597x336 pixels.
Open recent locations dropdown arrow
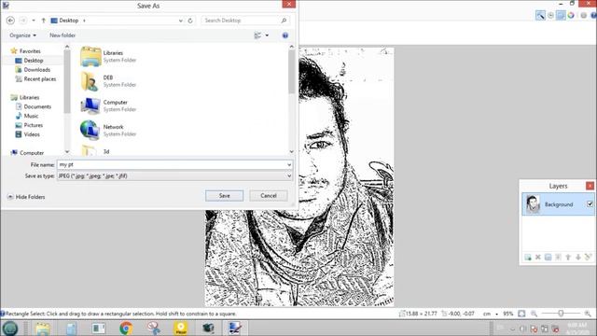coord(34,21)
